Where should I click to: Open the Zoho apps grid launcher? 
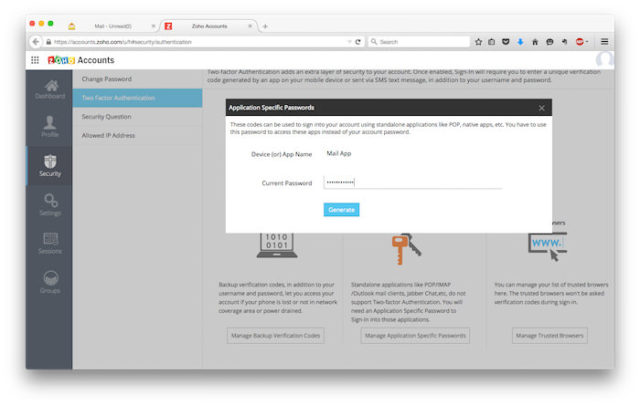[x=35, y=60]
